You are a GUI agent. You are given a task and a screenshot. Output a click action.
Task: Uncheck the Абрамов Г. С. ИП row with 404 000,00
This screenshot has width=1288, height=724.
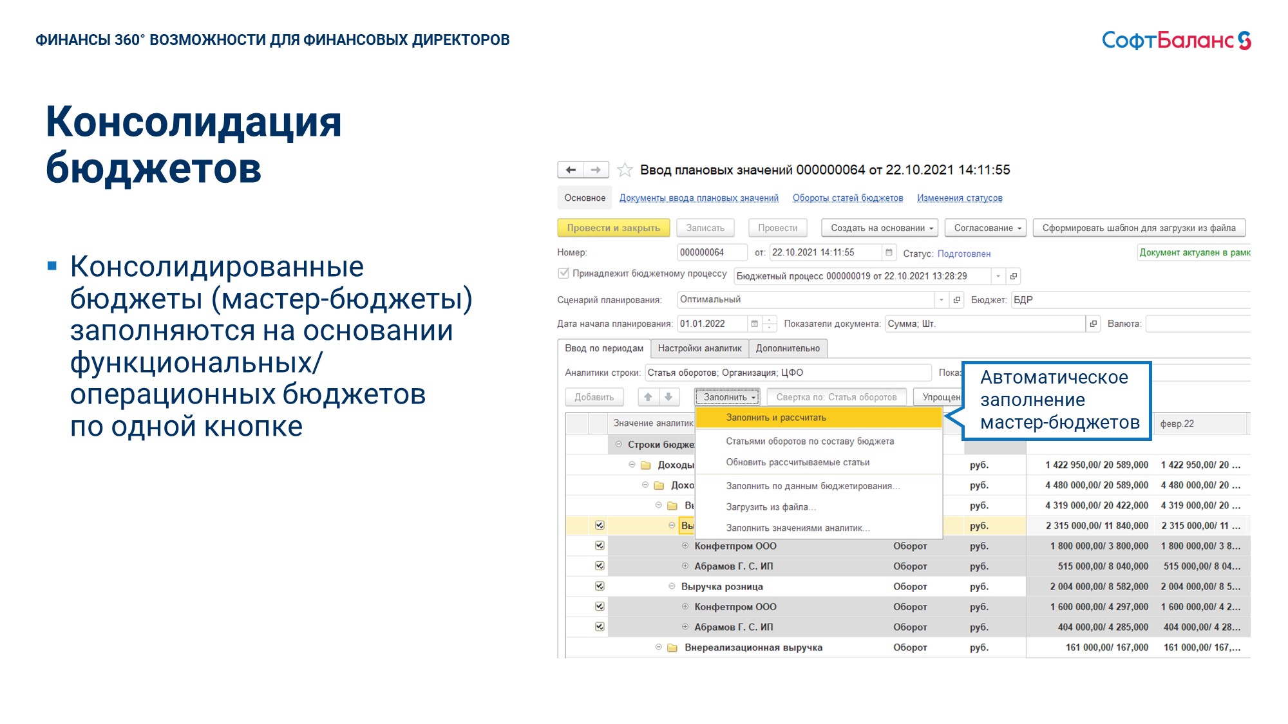(x=600, y=627)
